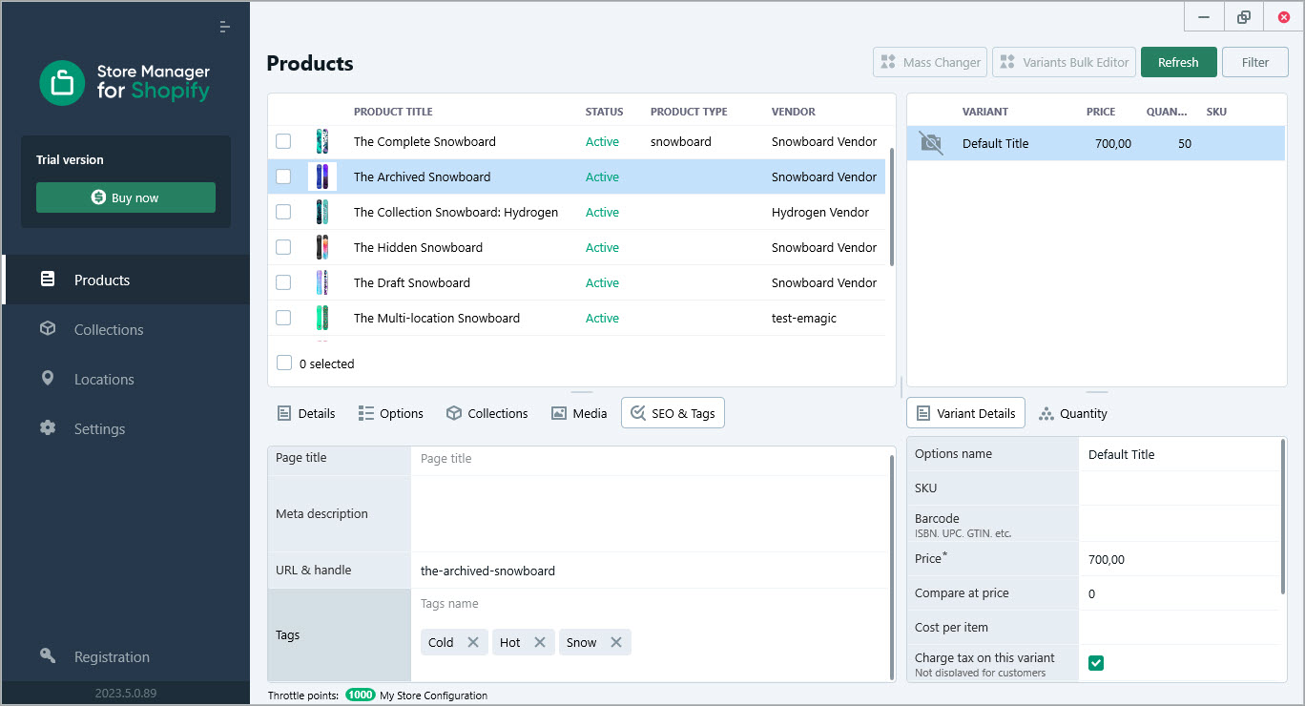Click the Refresh button

pos(1178,62)
